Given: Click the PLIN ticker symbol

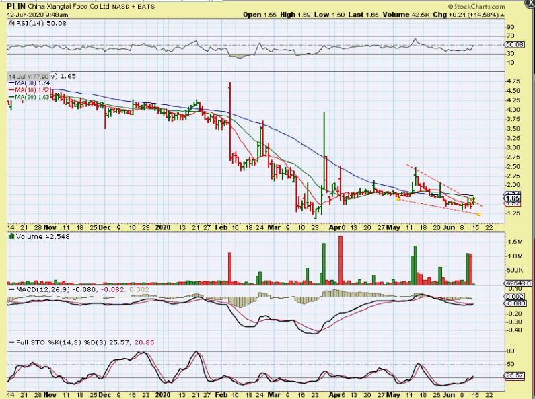Looking at the screenshot, I should click(16, 7).
